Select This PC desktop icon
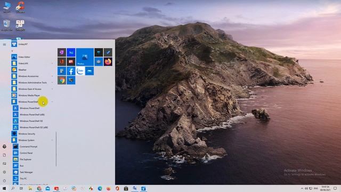341x192 pixels. 7,7
